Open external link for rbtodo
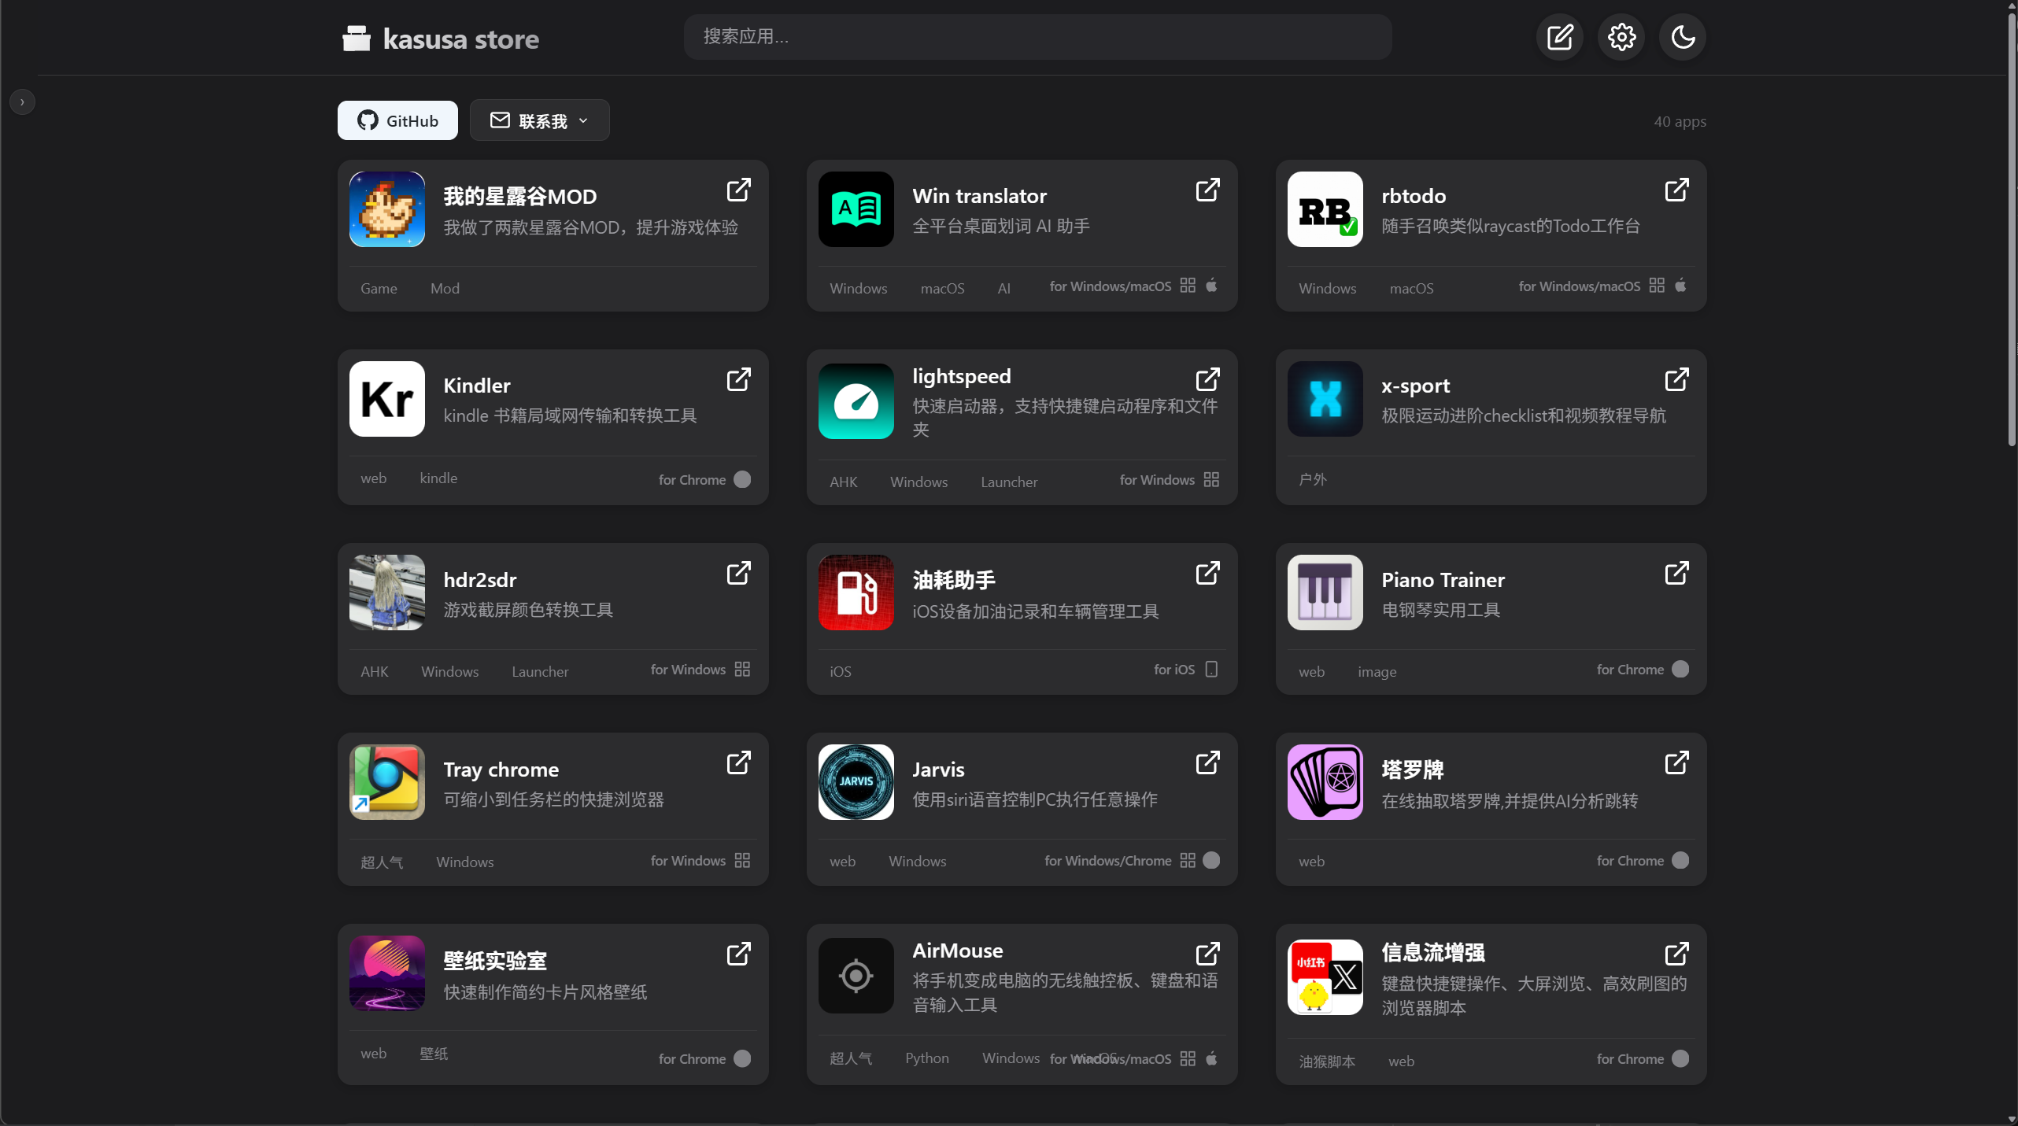 (x=1676, y=190)
